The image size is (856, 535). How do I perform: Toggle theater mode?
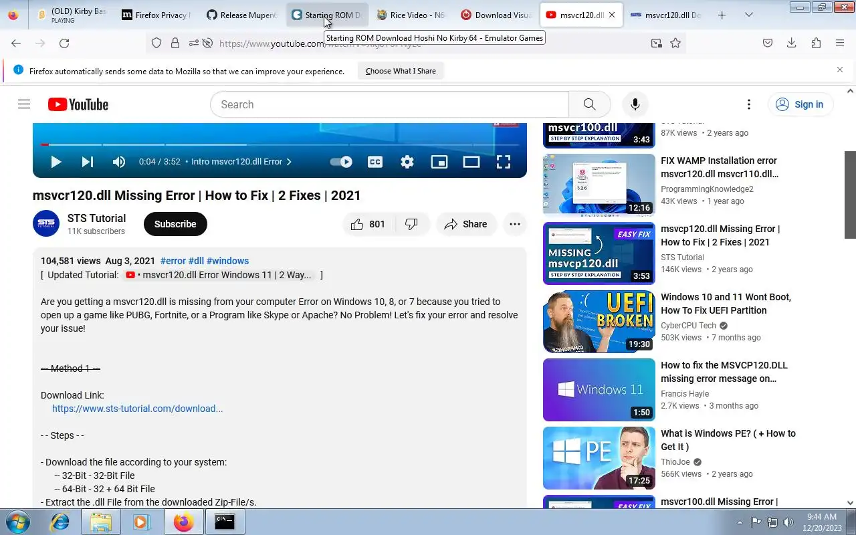coord(471,161)
